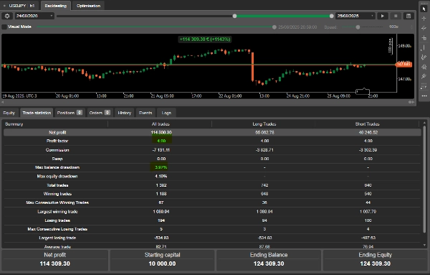Image resolution: width=430 pixels, height=275 pixels.
Task: Stop the backtest with the stop button
Action: tap(396, 16)
